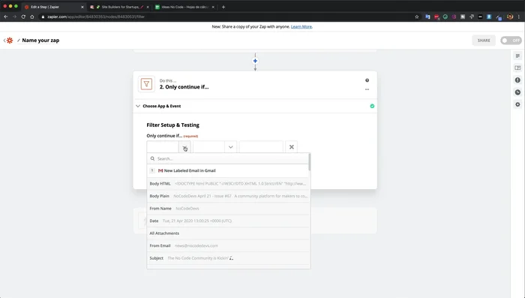Open the alerts exclamation sidebar icon
525x298 pixels.
(517, 80)
